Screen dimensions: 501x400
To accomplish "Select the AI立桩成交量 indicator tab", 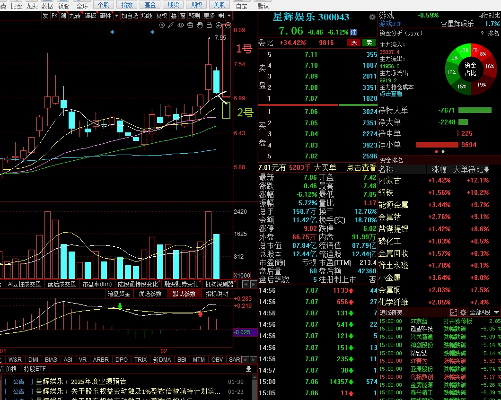I will coord(24,284).
